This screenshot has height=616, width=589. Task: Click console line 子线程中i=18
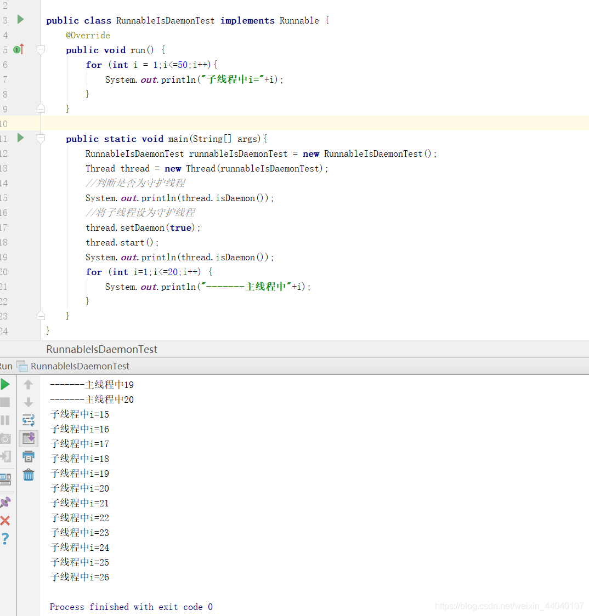pos(80,459)
